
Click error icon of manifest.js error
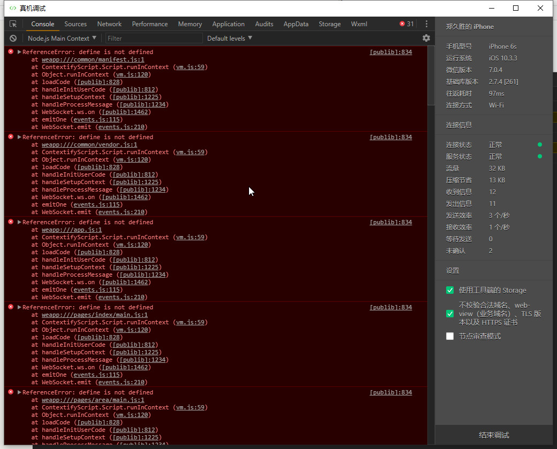(11, 52)
